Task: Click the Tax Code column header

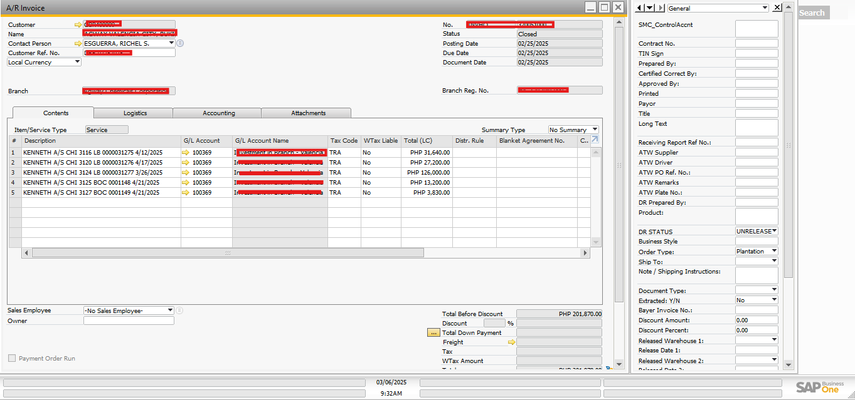Action: [x=344, y=141]
